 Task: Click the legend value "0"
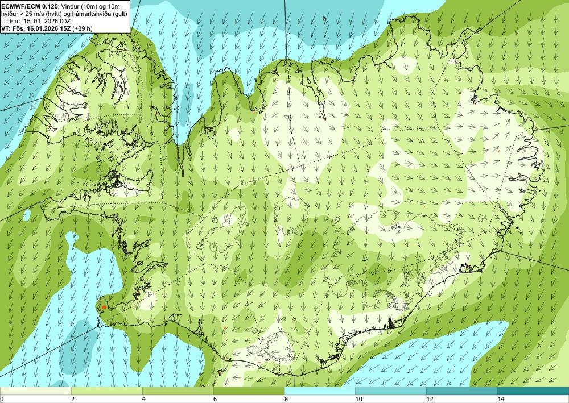pos(2,400)
